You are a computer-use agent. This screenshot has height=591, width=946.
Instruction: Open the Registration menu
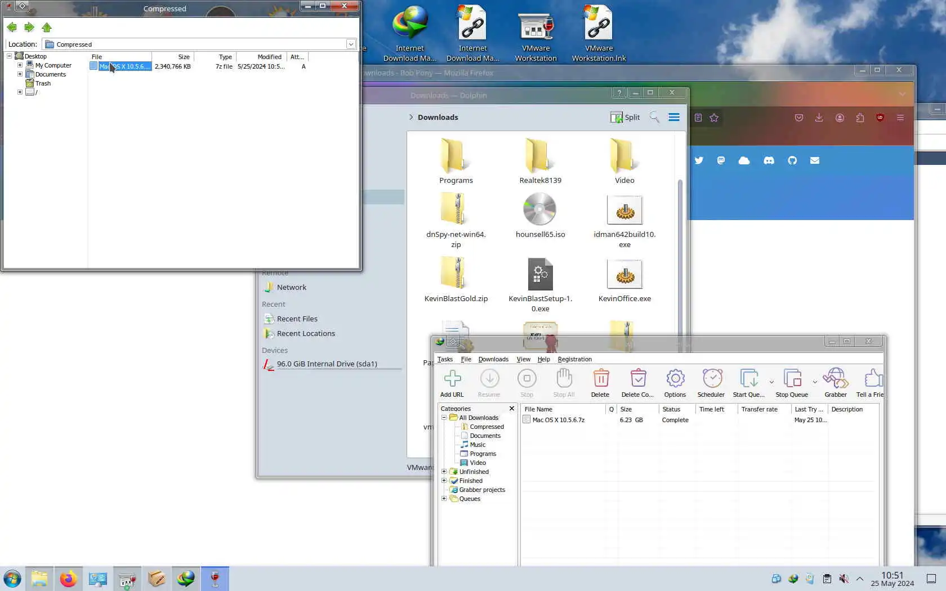point(574,359)
